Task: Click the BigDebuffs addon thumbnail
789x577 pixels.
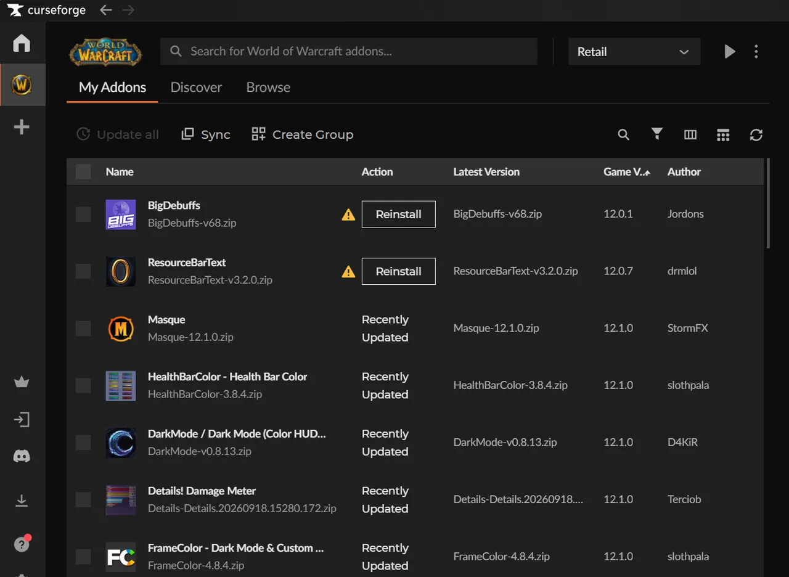Action: (121, 215)
